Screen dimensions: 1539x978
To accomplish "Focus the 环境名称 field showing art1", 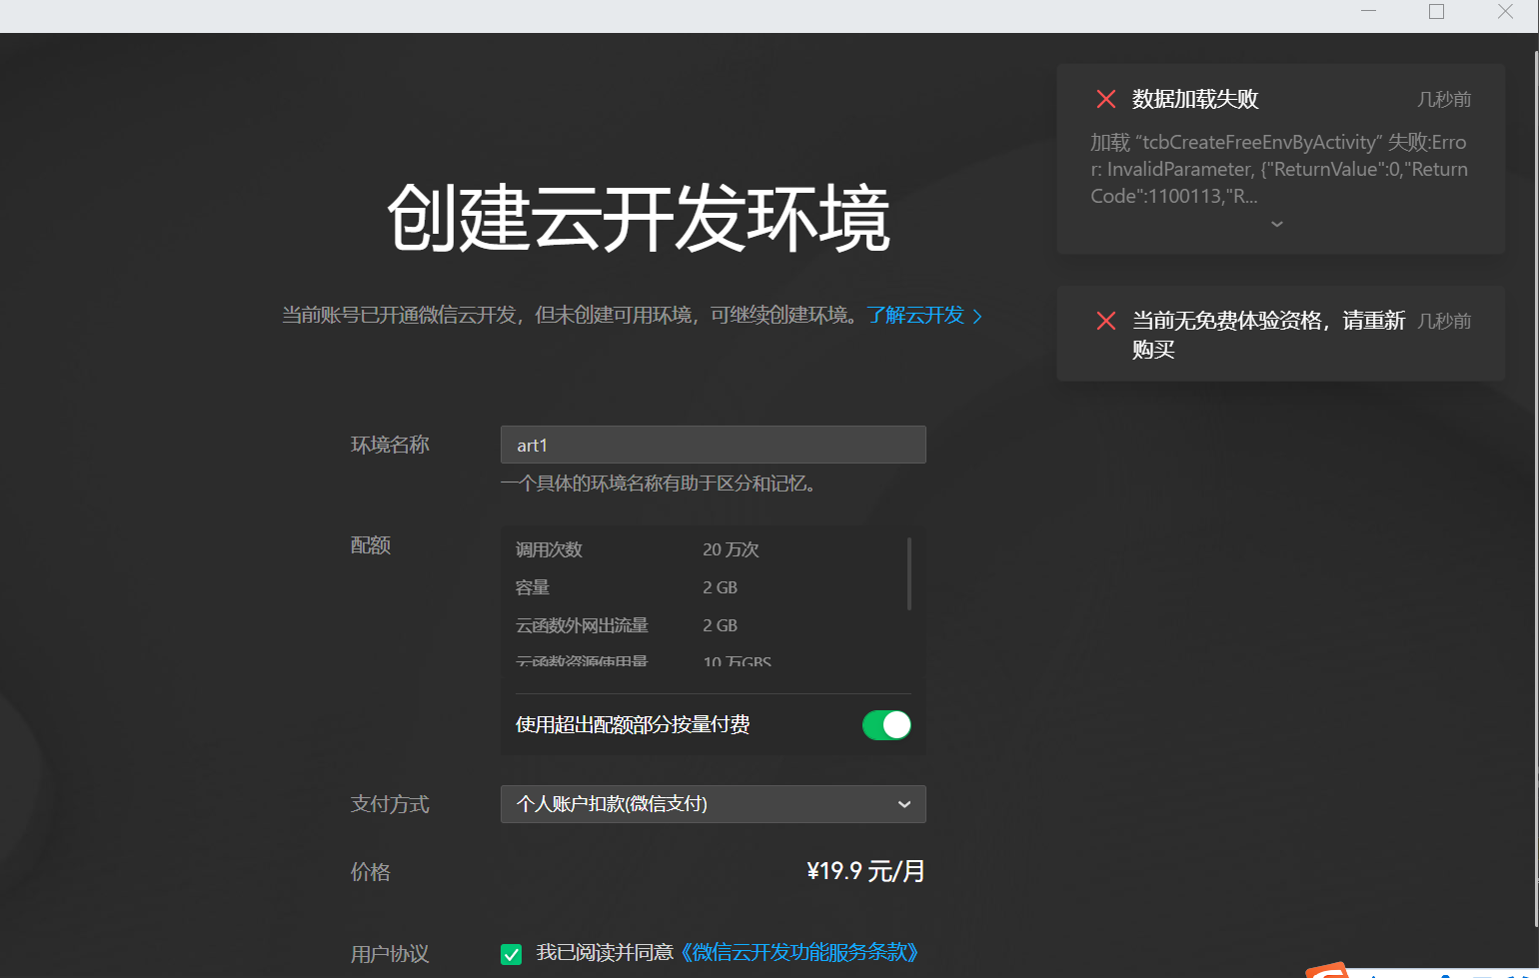I will [713, 445].
